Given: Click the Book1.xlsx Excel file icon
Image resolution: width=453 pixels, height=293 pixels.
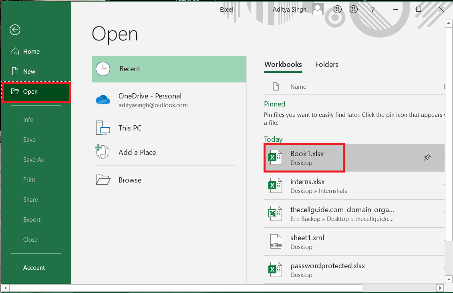Looking at the screenshot, I should [275, 157].
